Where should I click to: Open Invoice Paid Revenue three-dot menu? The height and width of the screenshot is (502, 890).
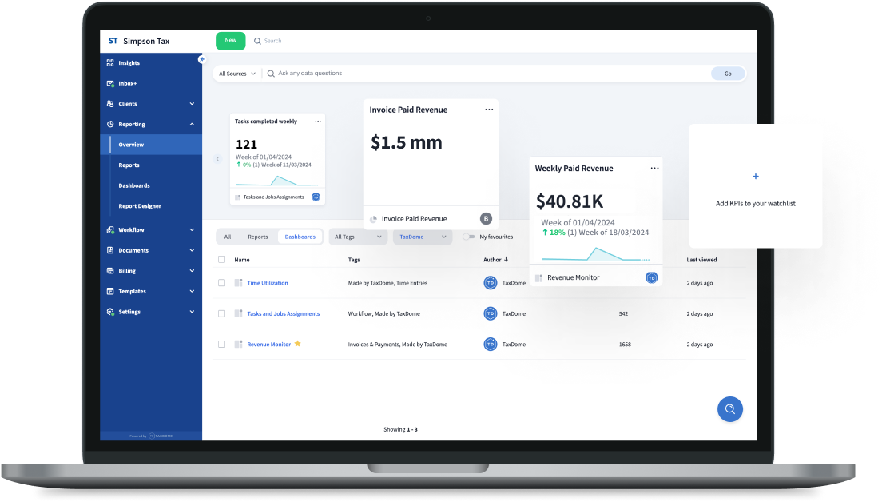click(x=489, y=110)
